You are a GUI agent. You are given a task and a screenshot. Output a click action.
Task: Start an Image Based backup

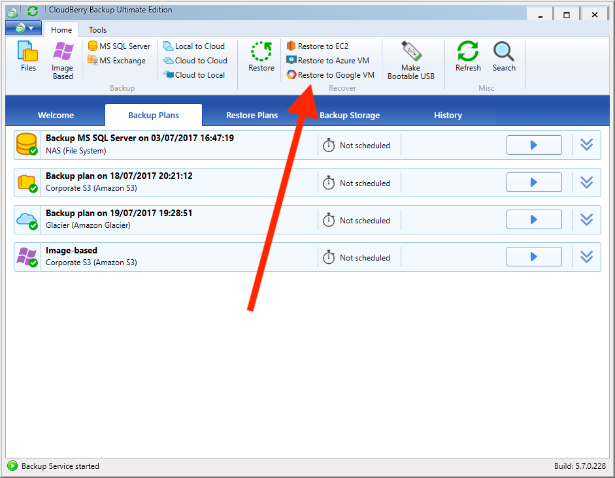63,61
